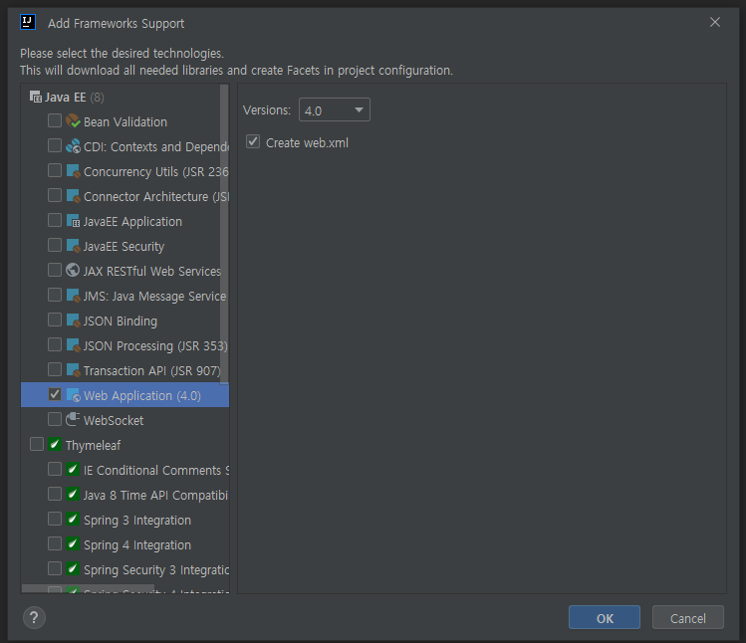Tick the JMS Java Message Service checkbox

55,295
